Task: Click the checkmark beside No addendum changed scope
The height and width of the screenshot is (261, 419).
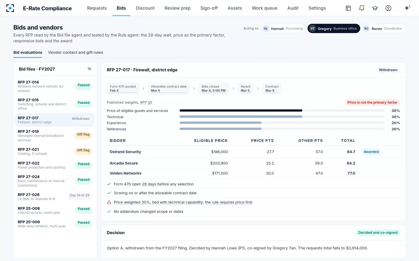Action: pyautogui.click(x=109, y=212)
